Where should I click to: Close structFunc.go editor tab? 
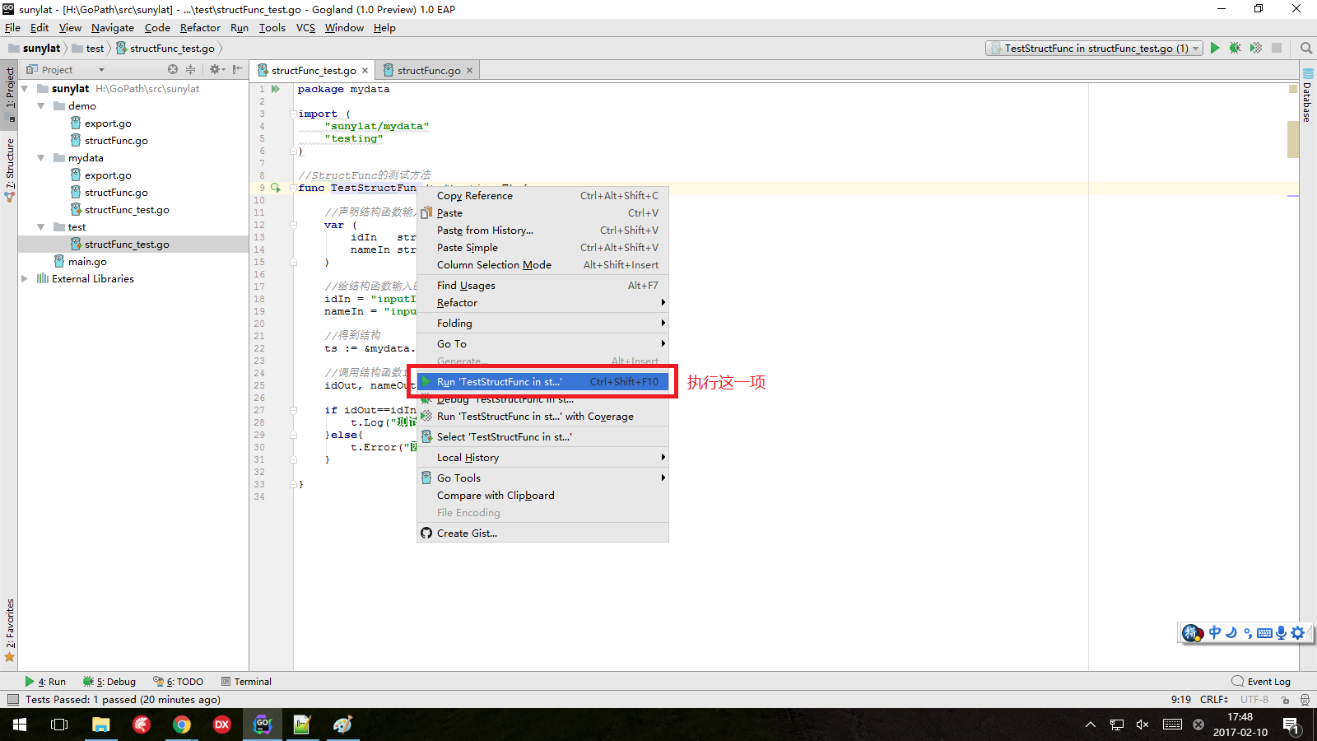pyautogui.click(x=469, y=71)
